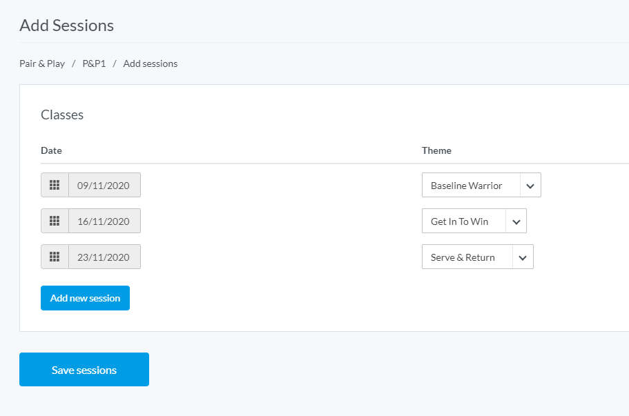Viewport: 629px width, 416px height.
Task: Focus the 23/11/2020 date input
Action: [x=104, y=257]
